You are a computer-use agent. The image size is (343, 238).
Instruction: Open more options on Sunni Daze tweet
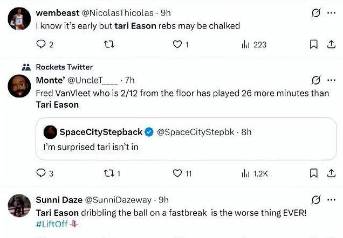pyautogui.click(x=331, y=200)
